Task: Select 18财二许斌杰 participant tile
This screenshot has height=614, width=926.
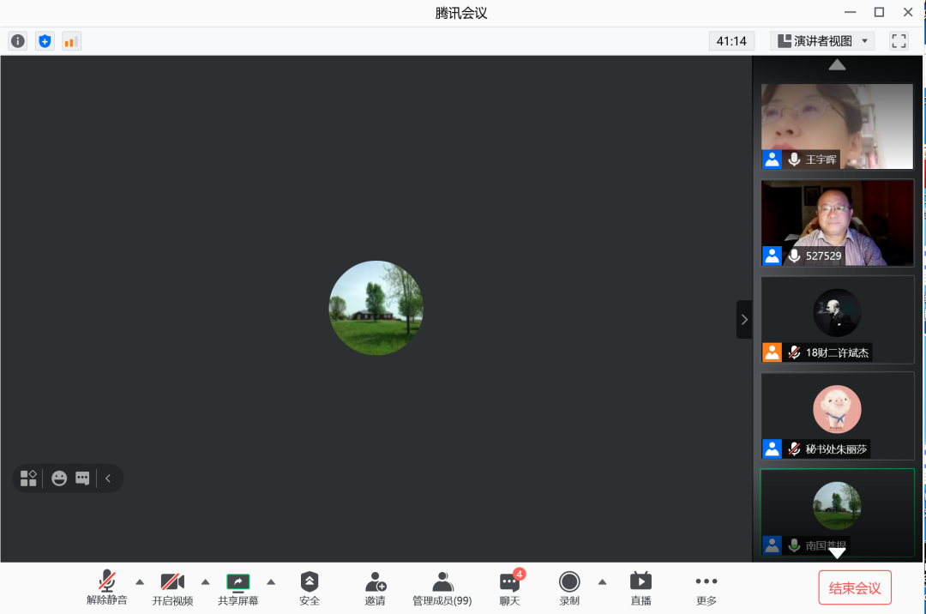Action: (x=837, y=319)
